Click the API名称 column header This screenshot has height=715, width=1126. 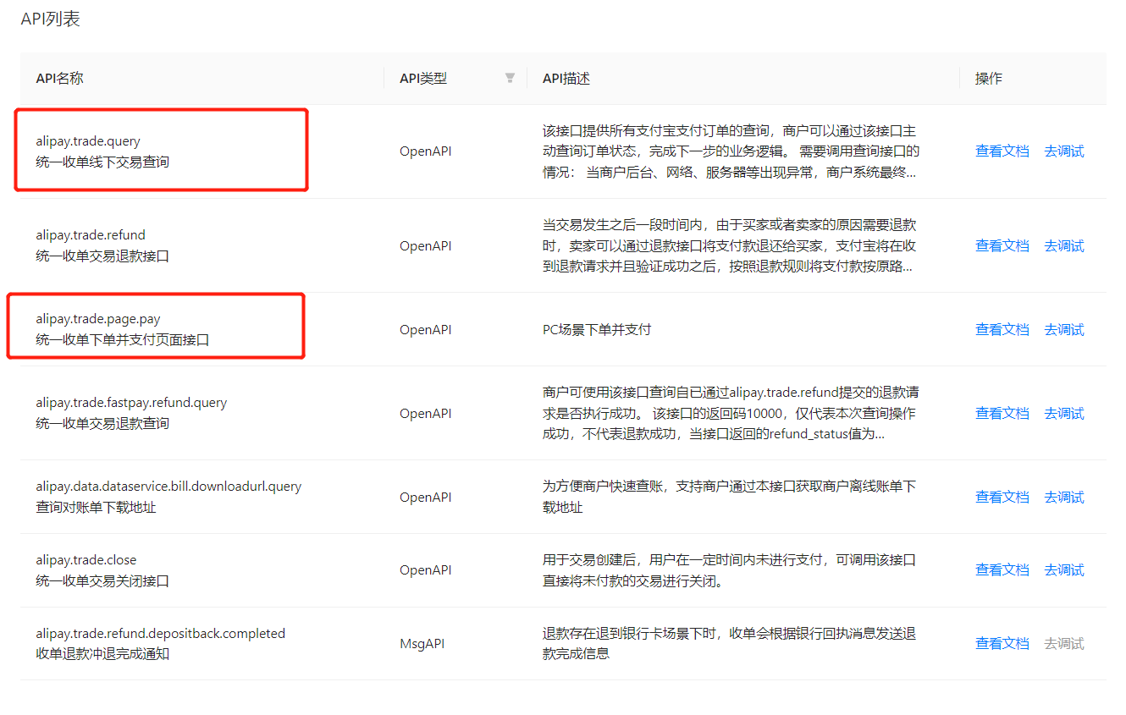tap(59, 79)
